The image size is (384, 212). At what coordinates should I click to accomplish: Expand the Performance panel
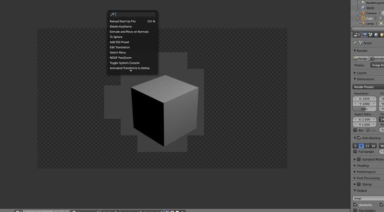coord(355,172)
